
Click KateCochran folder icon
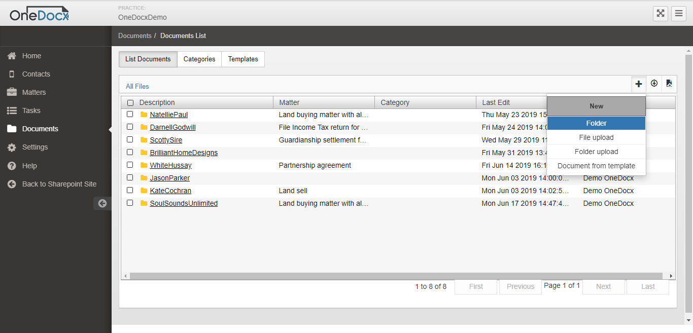click(x=144, y=191)
